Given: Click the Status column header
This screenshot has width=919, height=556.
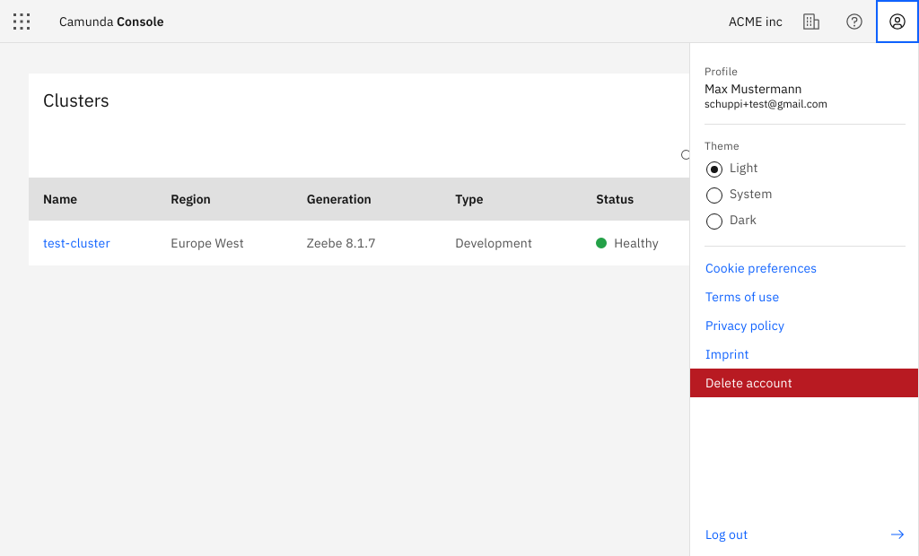Looking at the screenshot, I should tap(615, 199).
